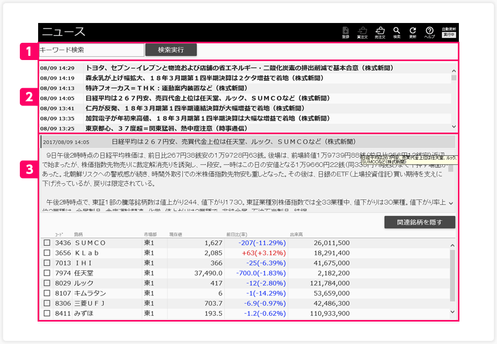Click the 検索 magnifier icon in toolbar
Image resolution: width=497 pixels, height=344 pixels.
point(397,32)
